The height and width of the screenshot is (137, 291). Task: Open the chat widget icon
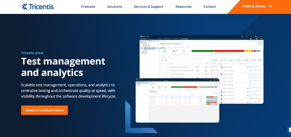click(x=289, y=130)
